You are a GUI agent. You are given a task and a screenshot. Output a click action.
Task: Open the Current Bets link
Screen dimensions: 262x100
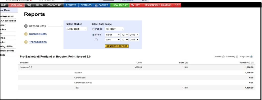[38, 34]
